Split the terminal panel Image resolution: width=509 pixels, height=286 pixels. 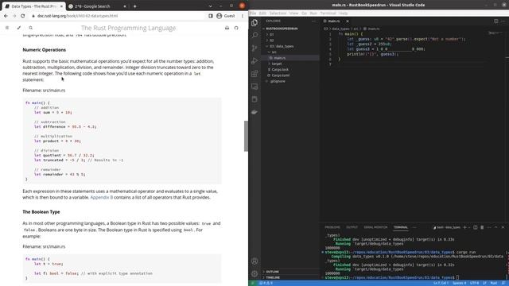tap(476, 227)
